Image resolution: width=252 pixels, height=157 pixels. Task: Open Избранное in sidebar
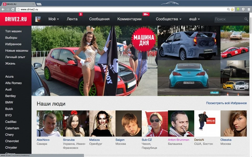[x=13, y=44]
